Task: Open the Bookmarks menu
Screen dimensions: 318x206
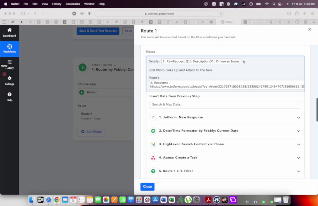Action: point(72,4)
